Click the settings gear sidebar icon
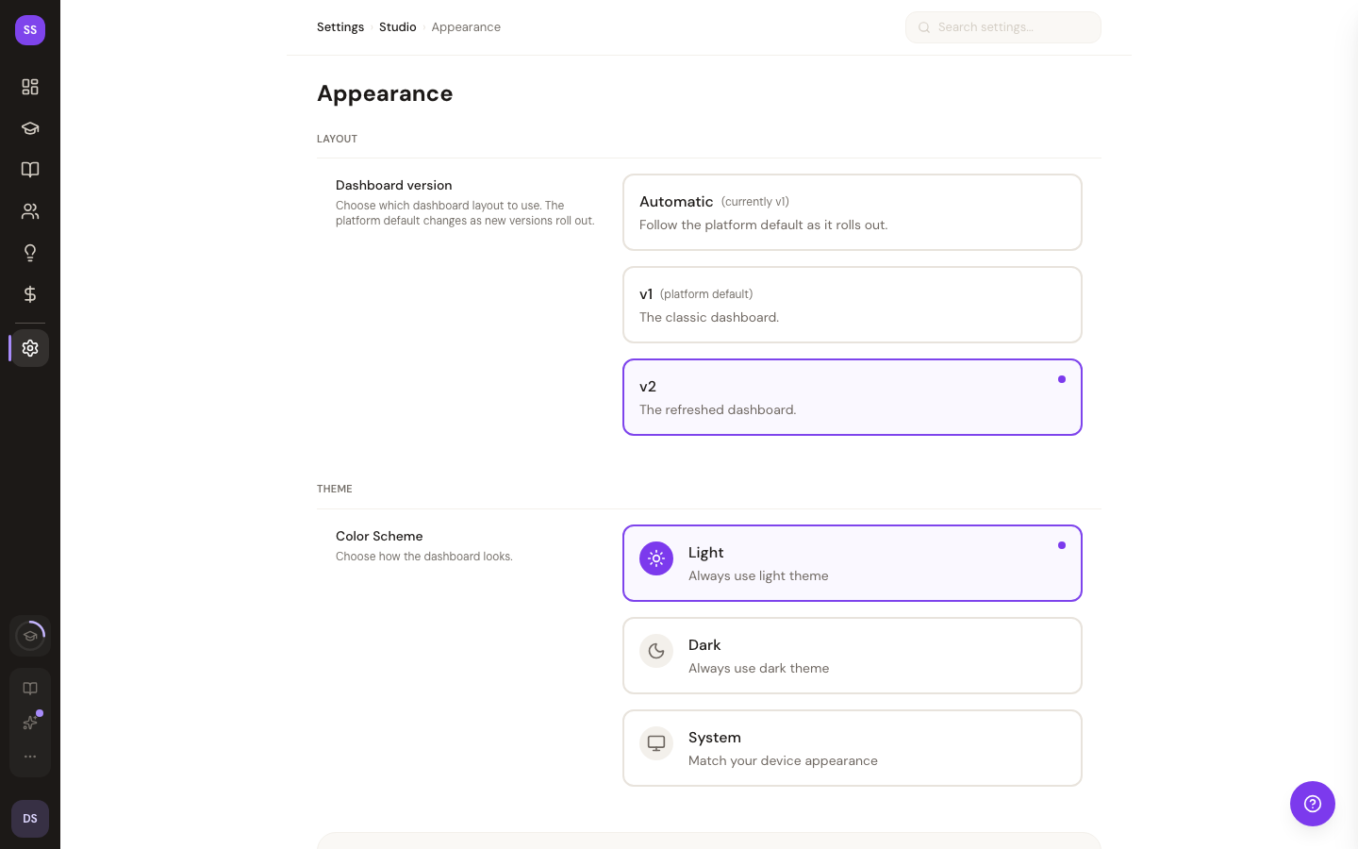 pos(30,348)
